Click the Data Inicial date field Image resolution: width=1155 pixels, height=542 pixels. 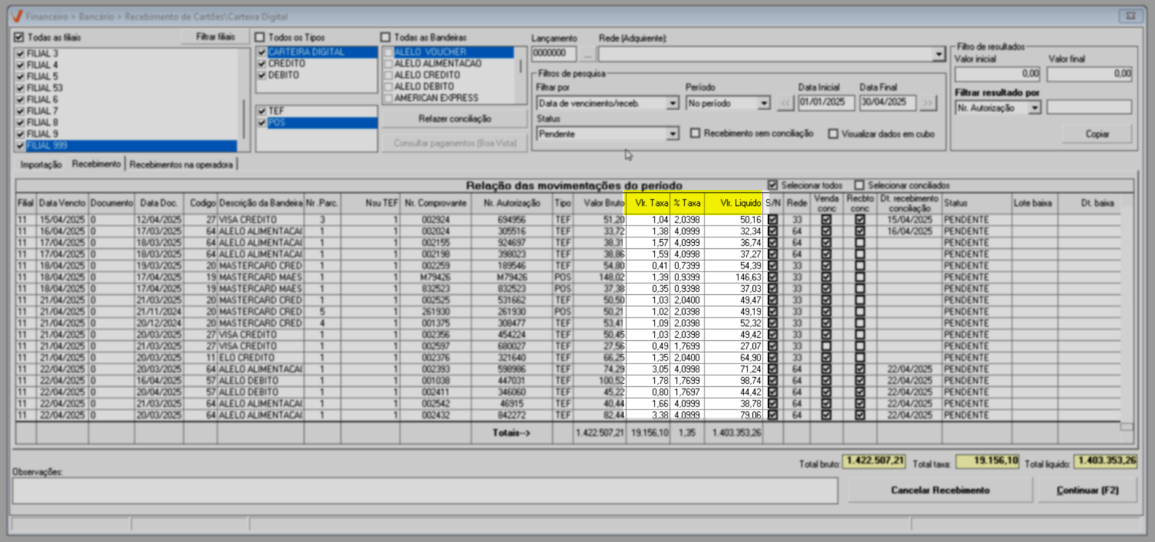(825, 102)
